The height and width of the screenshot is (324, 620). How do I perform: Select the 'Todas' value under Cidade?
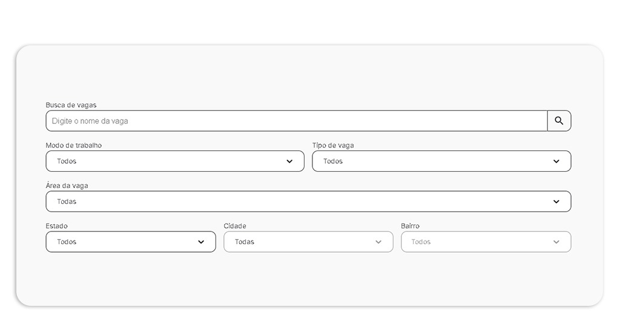(245, 242)
